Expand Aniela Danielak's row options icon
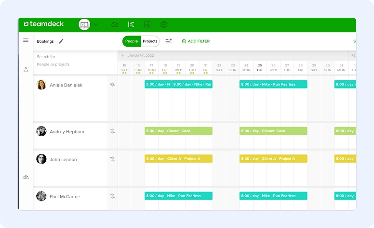 coord(112,85)
